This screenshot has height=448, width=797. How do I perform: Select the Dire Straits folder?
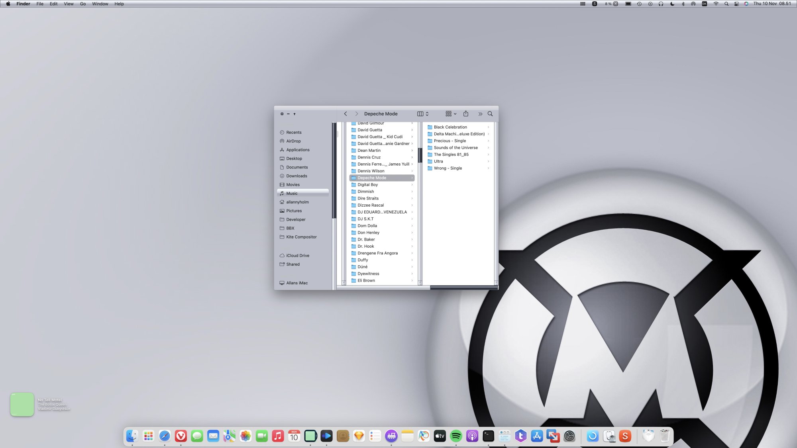(368, 198)
